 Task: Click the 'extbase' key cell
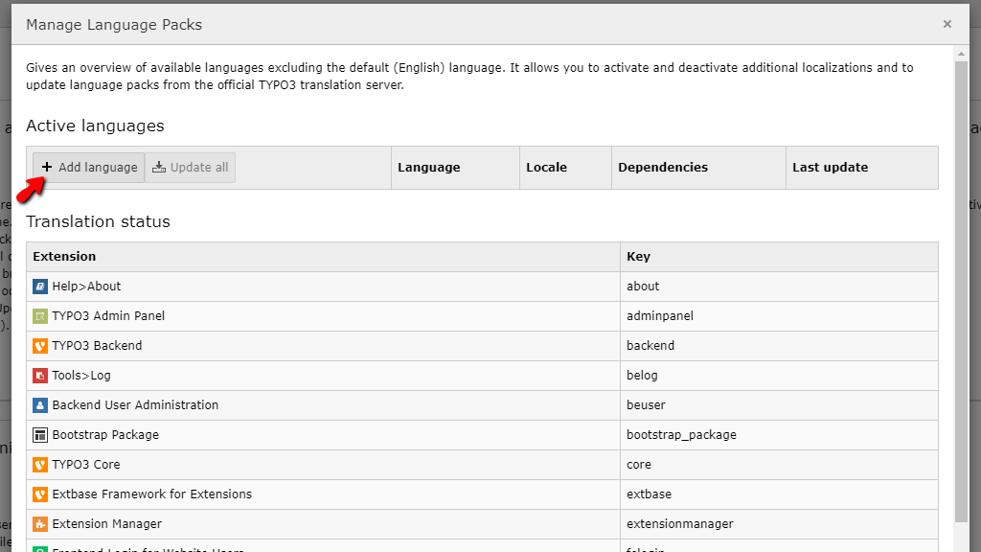pos(779,494)
